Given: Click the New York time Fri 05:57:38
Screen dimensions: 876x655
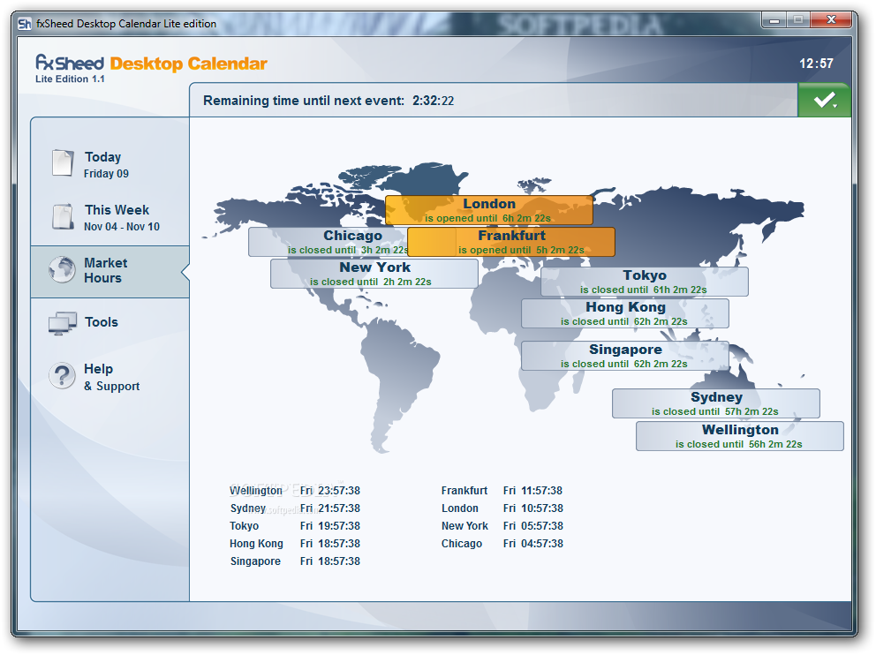Looking at the screenshot, I should pos(532,526).
